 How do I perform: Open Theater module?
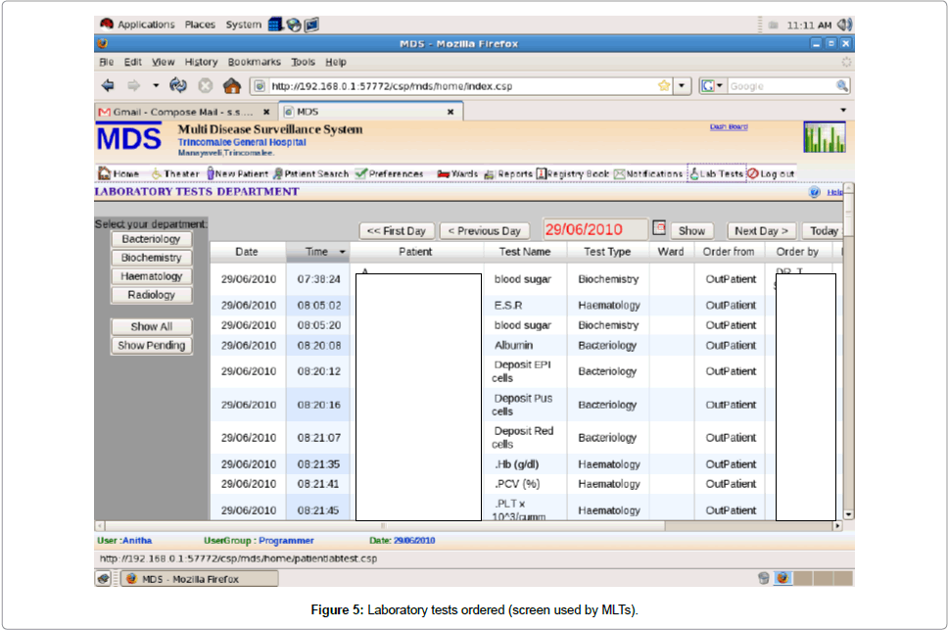tap(175, 173)
